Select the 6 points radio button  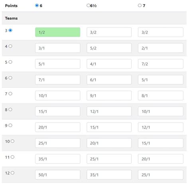tap(37, 6)
